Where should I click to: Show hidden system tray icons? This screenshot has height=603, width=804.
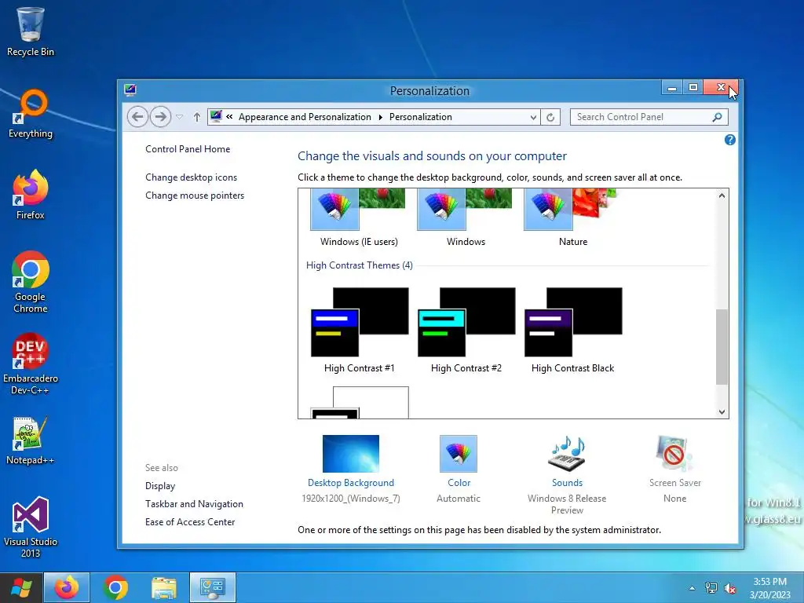pyautogui.click(x=693, y=588)
